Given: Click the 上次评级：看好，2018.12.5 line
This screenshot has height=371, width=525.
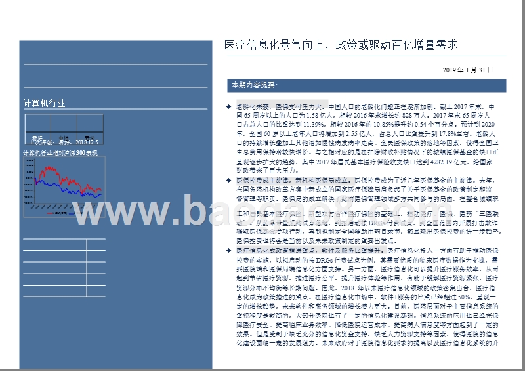Looking at the screenshot, I should point(63,142).
